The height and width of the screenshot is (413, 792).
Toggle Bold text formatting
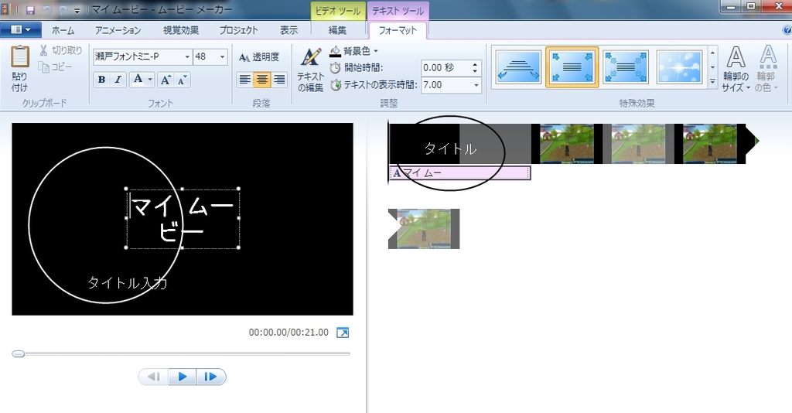pyautogui.click(x=101, y=80)
